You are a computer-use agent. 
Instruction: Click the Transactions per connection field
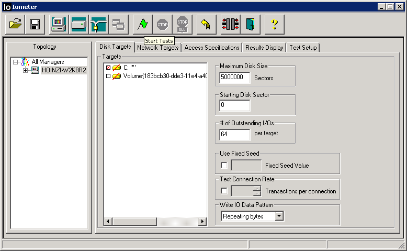coord(242,191)
